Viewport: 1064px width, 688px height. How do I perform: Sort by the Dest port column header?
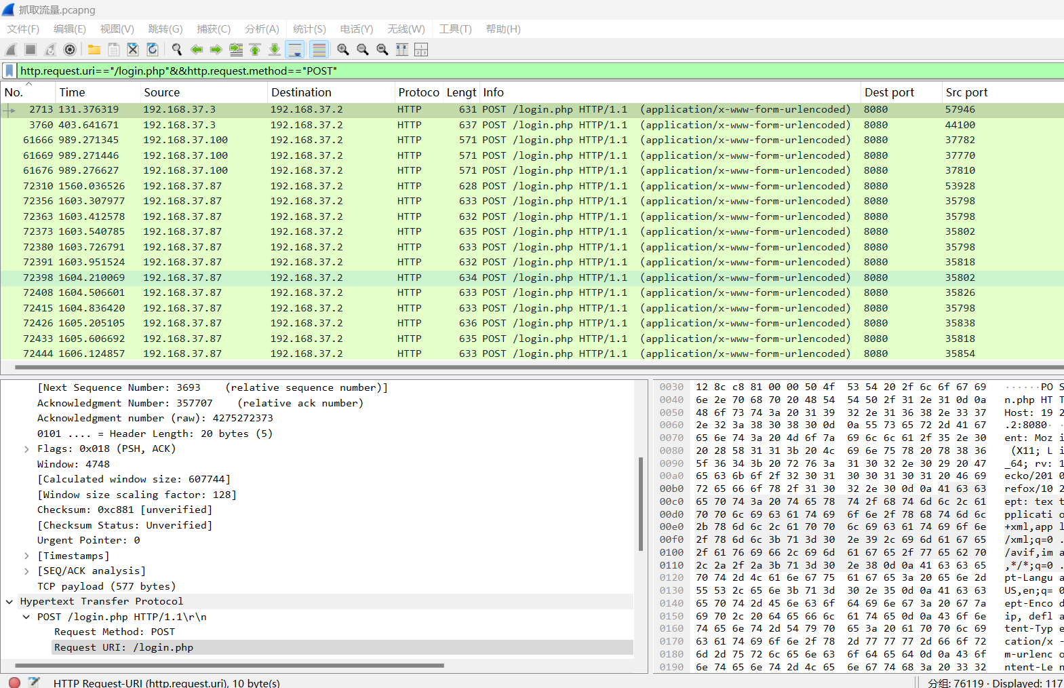point(902,92)
